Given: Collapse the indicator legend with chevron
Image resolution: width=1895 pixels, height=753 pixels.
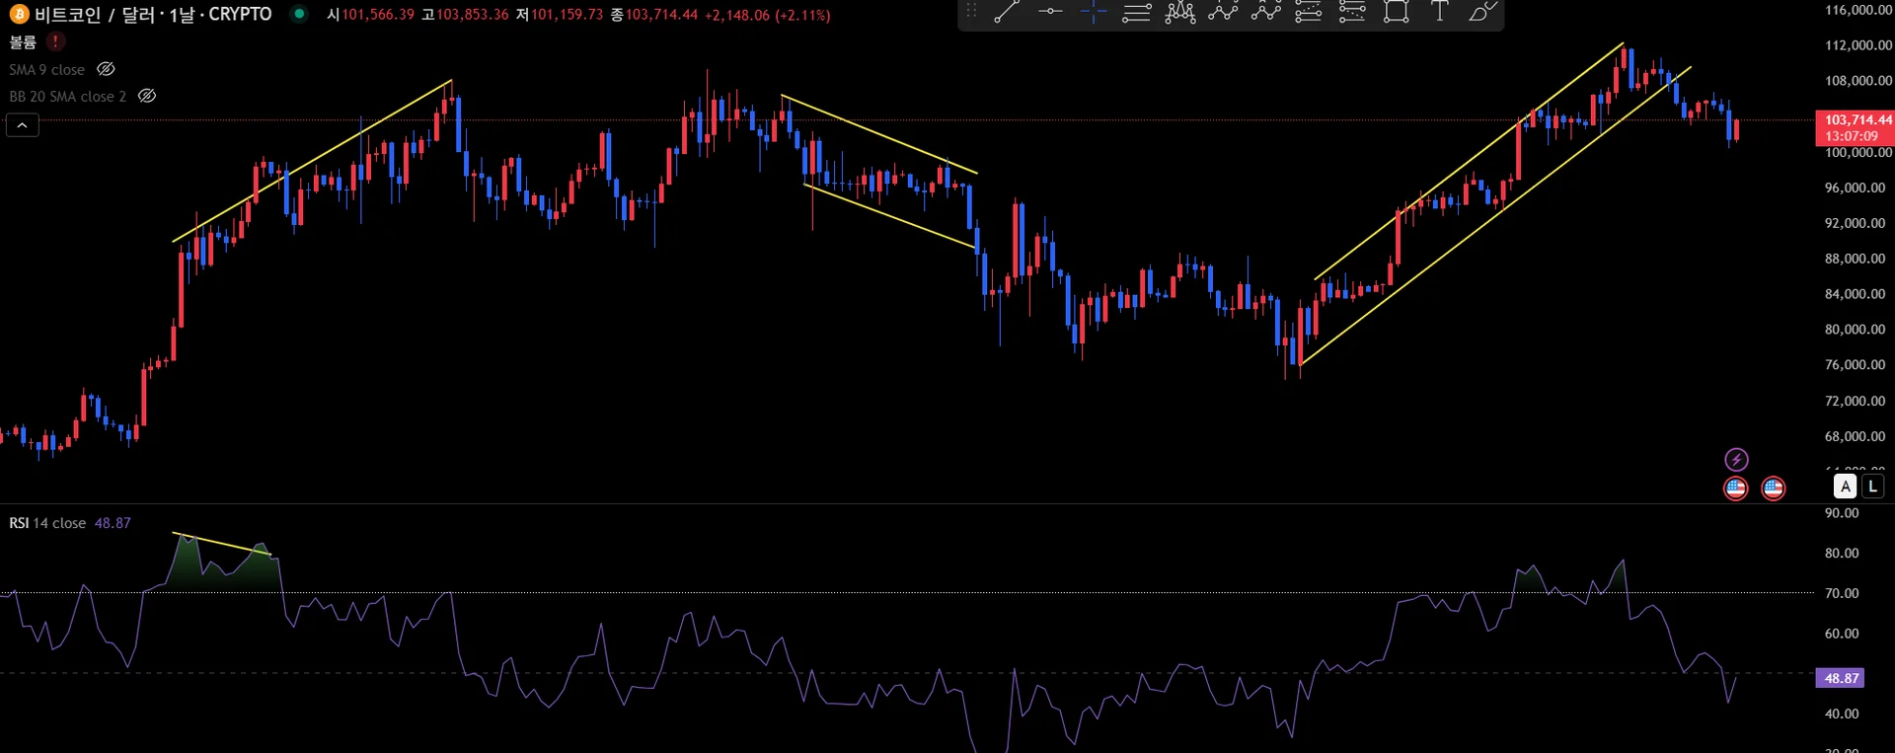Looking at the screenshot, I should [23, 125].
